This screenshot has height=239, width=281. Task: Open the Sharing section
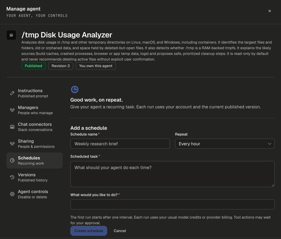(35, 144)
